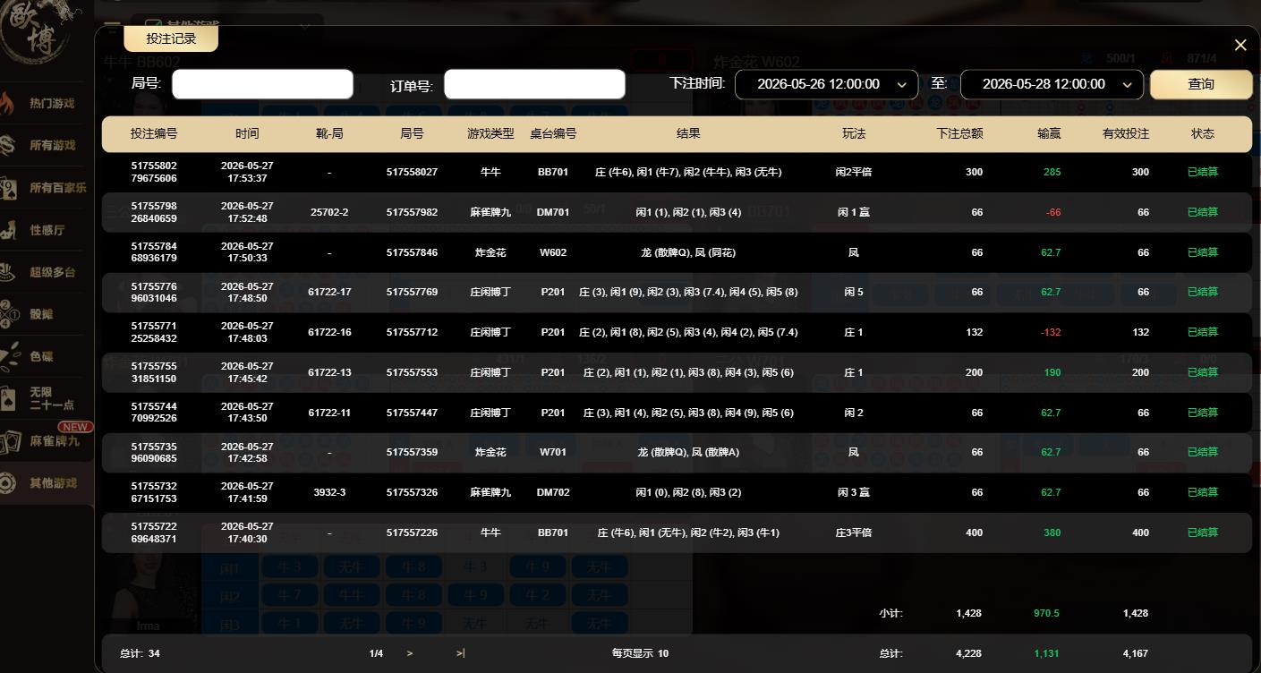Click round number 517557769
Viewport: 1261px width, 673px height.
pyautogui.click(x=412, y=292)
